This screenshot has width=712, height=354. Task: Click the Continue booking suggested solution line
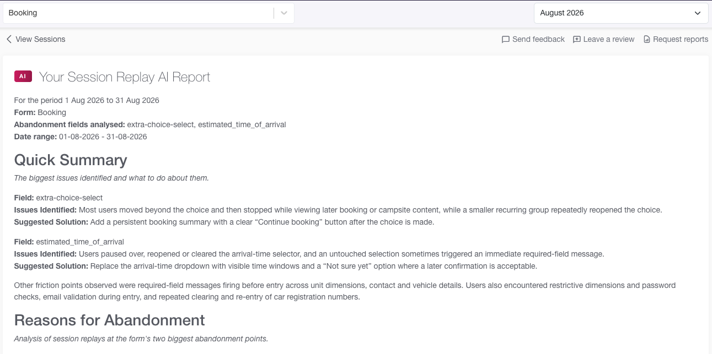224,222
